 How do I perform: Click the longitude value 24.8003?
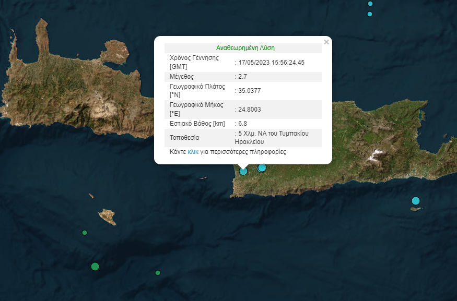click(x=249, y=109)
